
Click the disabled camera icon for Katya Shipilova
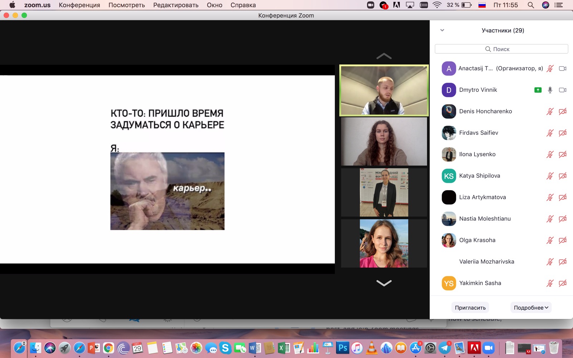pyautogui.click(x=563, y=176)
